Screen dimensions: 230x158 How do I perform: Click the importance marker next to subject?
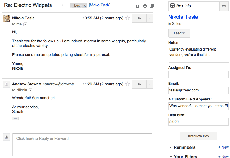pyautogui.click(x=61, y=5)
